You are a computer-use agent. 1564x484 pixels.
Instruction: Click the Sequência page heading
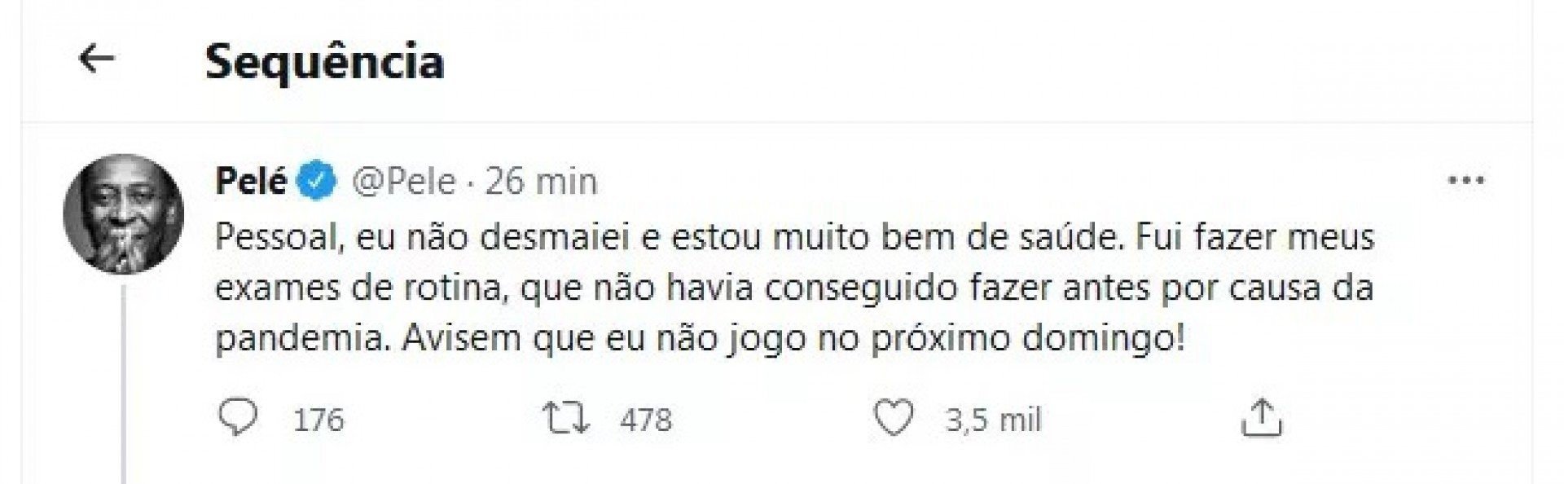pos(324,62)
